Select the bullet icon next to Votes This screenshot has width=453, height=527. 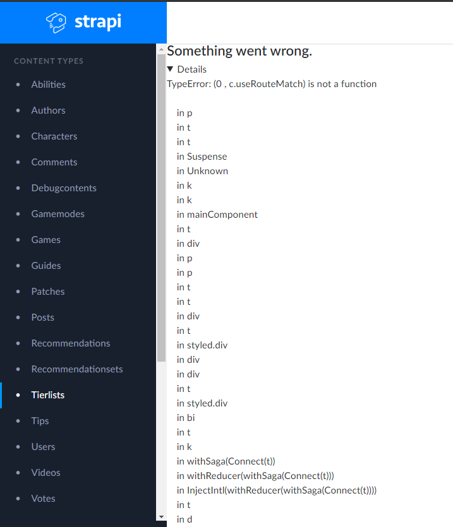click(18, 498)
